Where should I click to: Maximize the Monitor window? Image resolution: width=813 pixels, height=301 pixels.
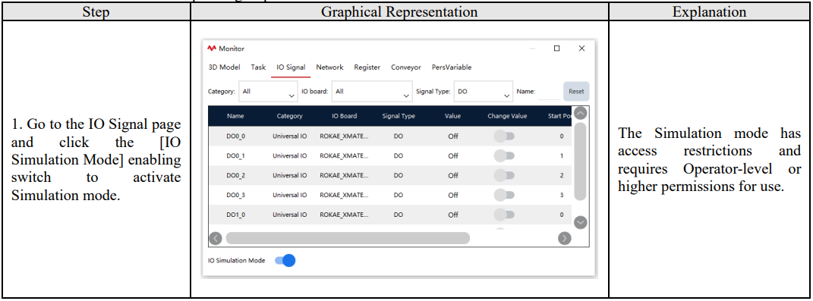tap(557, 49)
